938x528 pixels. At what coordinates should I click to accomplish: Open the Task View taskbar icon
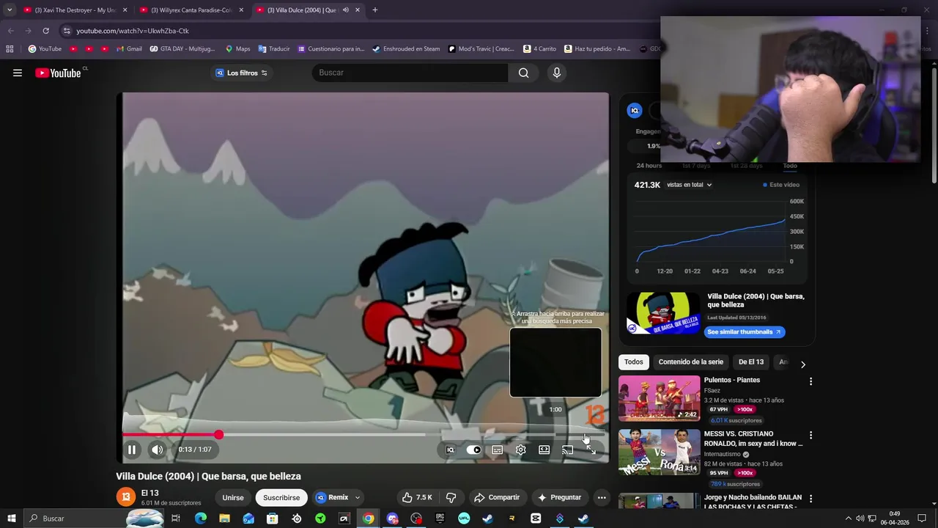(x=176, y=518)
